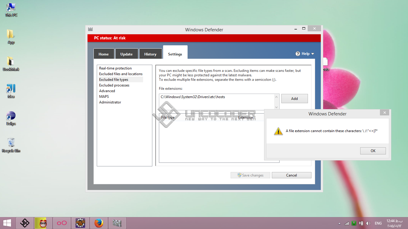Click the Add button
This screenshot has width=408, height=229.
tap(295, 99)
